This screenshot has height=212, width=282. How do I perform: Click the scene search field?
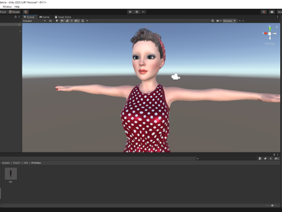coord(258,21)
